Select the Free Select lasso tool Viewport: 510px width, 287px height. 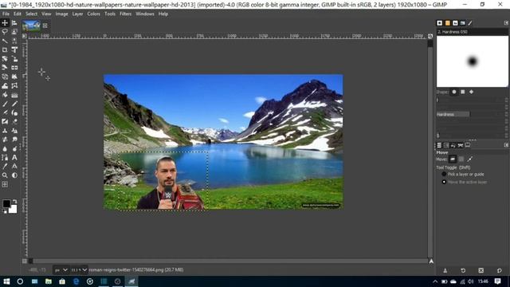tap(5, 32)
